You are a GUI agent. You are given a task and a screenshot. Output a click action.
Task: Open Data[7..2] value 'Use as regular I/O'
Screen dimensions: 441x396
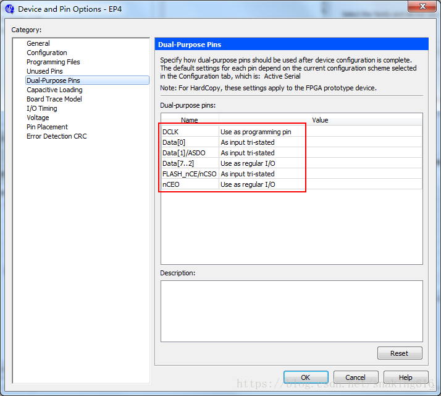tap(321, 163)
